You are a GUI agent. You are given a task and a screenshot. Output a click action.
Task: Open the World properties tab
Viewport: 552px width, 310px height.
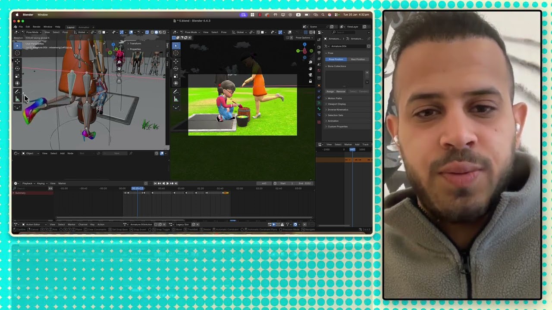319,70
